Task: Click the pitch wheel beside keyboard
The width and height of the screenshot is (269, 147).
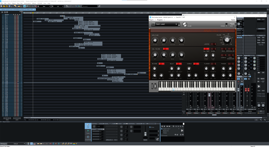Action: pyautogui.click(x=152, y=86)
